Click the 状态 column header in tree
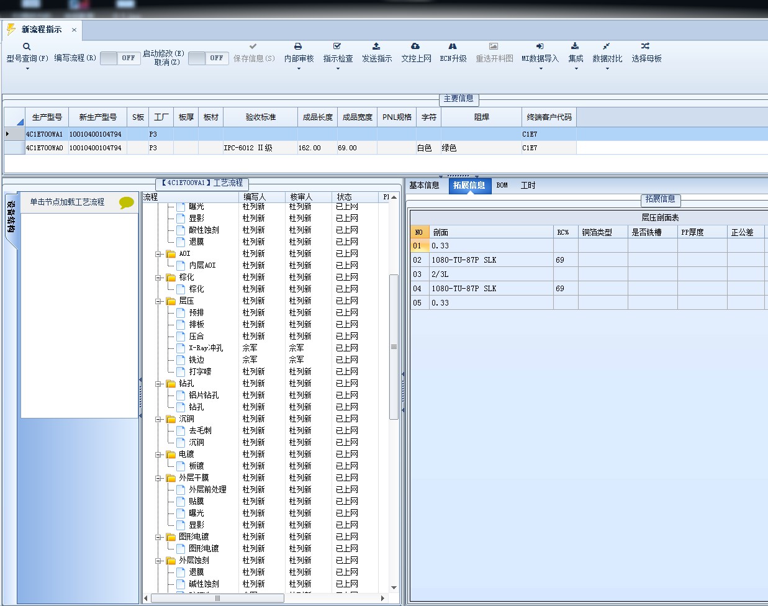This screenshot has height=606, width=768. click(x=356, y=197)
